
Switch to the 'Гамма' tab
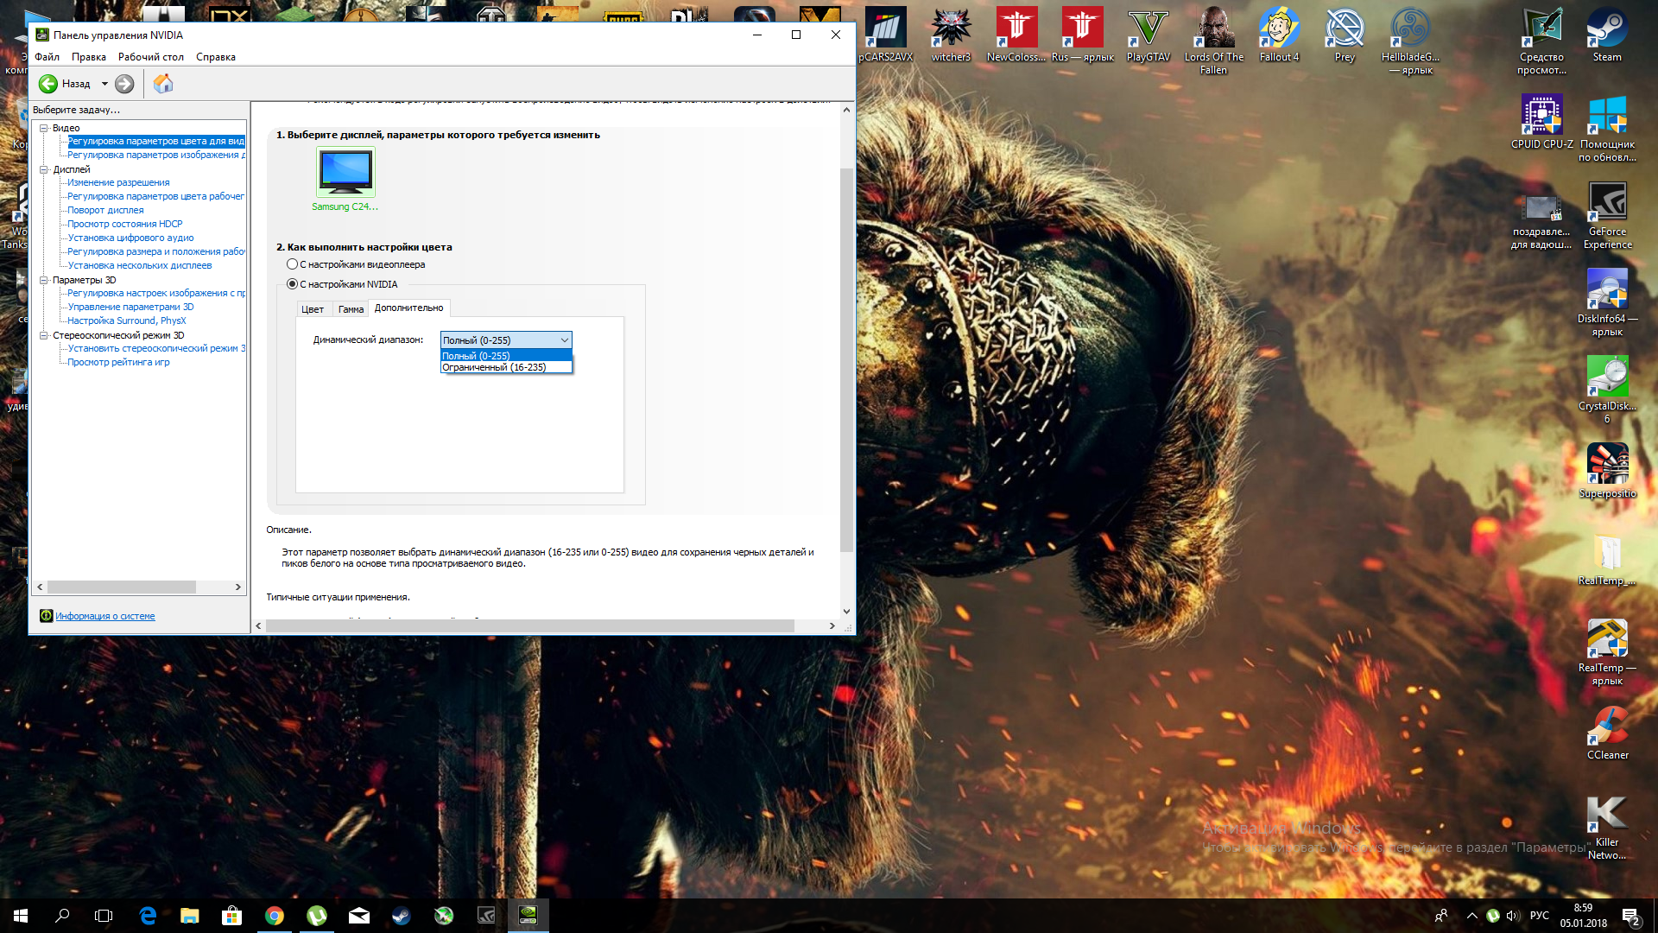click(351, 309)
